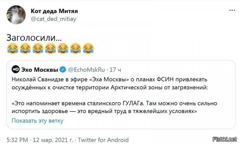Screen dimensions: 239x144
Task: Open the @cat_ded_mitiay handle
Action: coord(53,19)
